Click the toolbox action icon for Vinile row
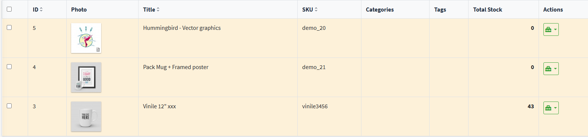 (x=548, y=108)
